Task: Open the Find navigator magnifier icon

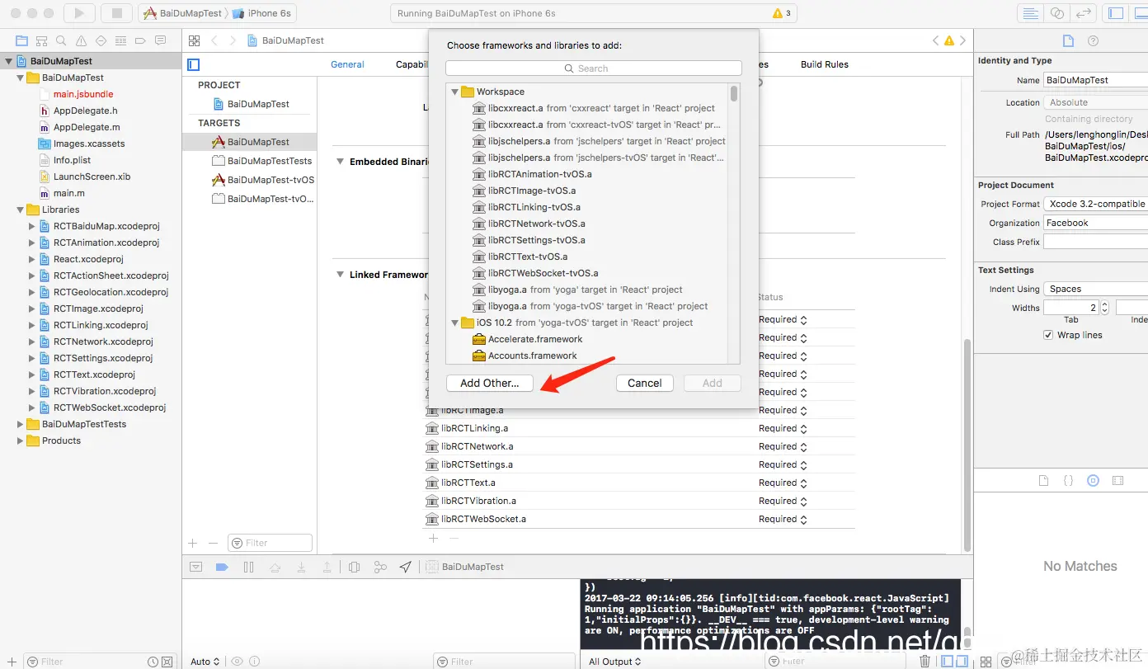Action: [61, 40]
